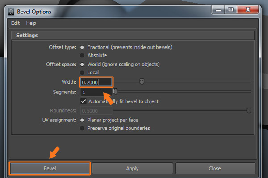Click the Close button at bottom
Screen dimensions: 268x178
(215, 168)
